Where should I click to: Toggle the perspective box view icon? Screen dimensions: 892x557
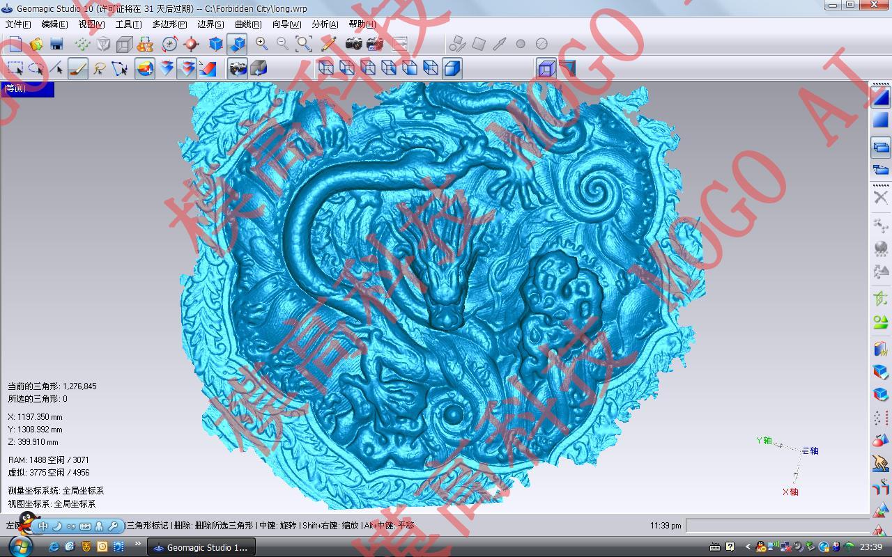[547, 68]
